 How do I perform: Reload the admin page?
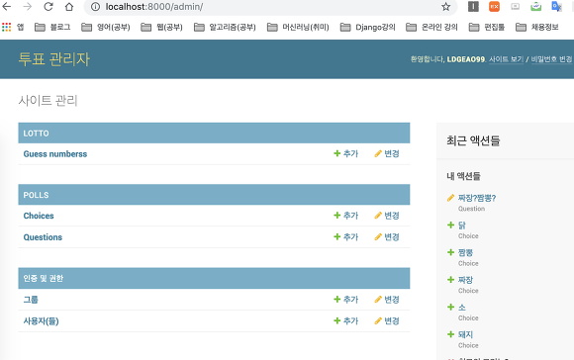[x=48, y=7]
